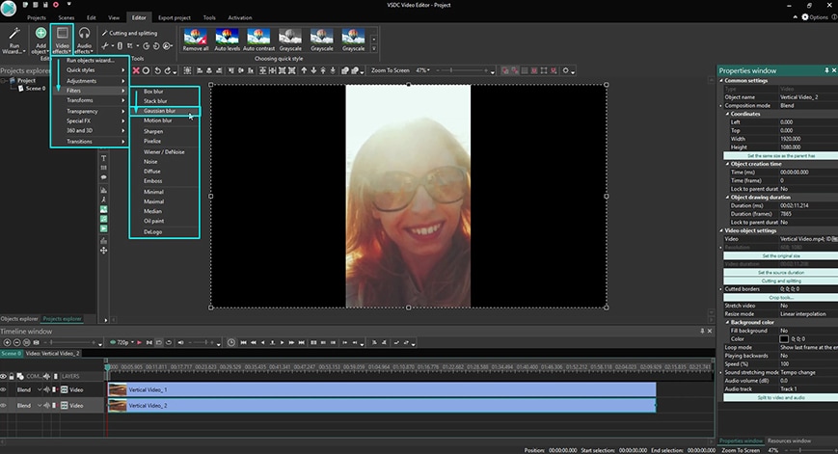The width and height of the screenshot is (838, 454).
Task: Switch to the Objects explorer tab
Action: [19, 319]
